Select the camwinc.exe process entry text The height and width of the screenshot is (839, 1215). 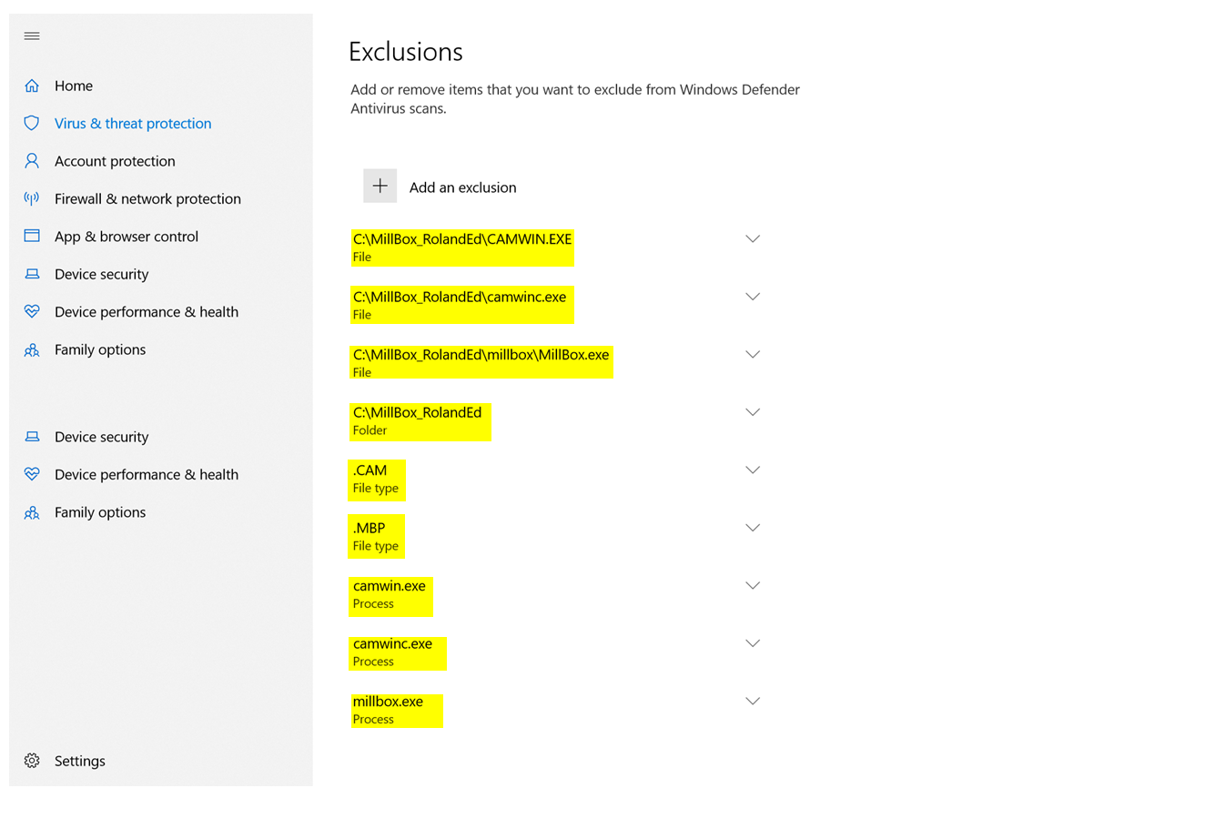392,643
